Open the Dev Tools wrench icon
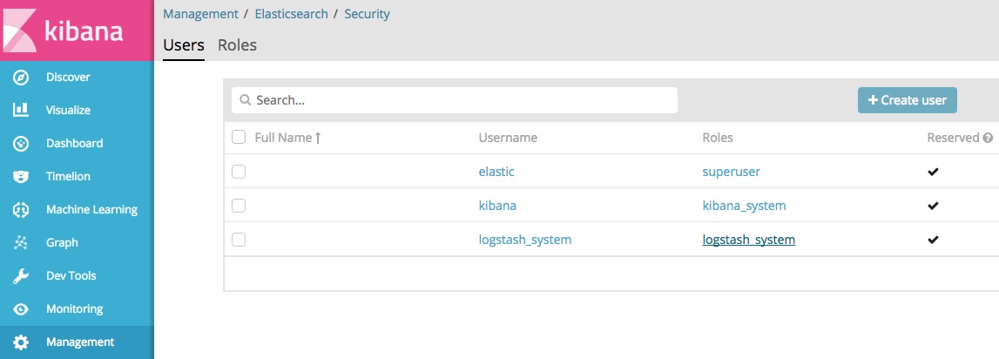 click(x=21, y=276)
